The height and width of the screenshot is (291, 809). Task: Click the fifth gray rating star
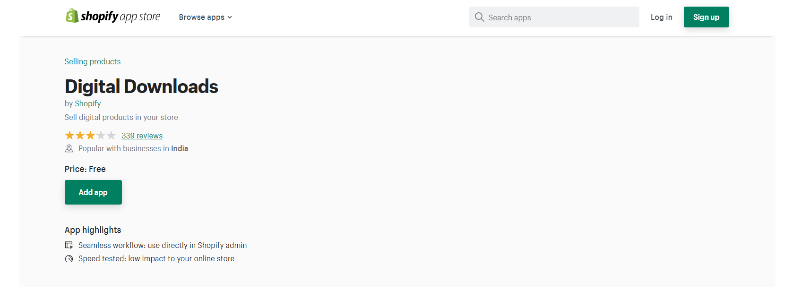click(111, 136)
